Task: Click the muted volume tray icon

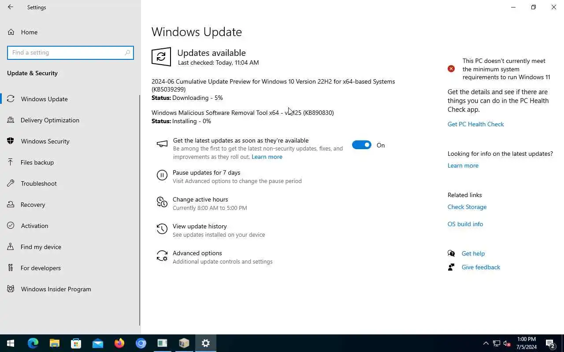Action: click(507, 343)
